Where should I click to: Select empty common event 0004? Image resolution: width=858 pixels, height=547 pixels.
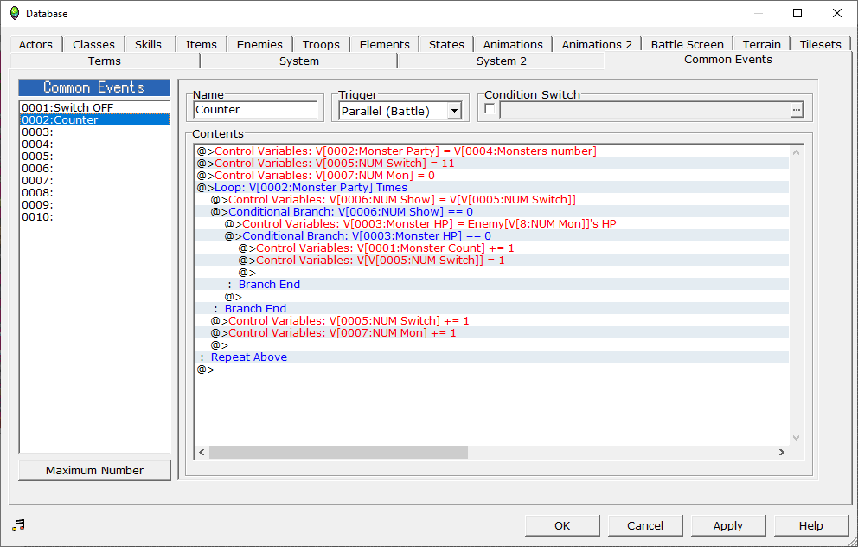click(x=94, y=144)
